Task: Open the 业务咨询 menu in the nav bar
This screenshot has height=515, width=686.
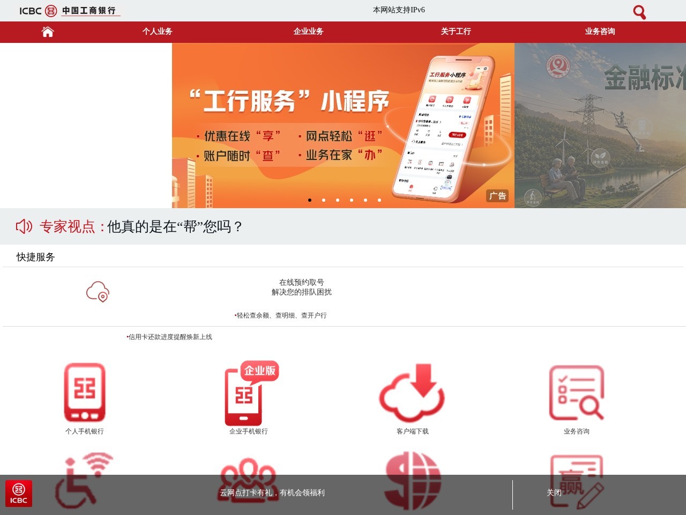Action: [600, 32]
